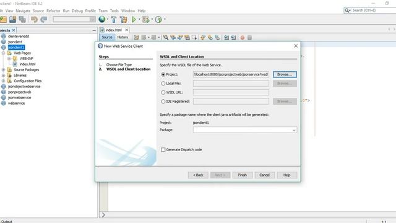Click the Save All toolbar icon
The width and height of the screenshot is (396, 223).
(x=22, y=19)
